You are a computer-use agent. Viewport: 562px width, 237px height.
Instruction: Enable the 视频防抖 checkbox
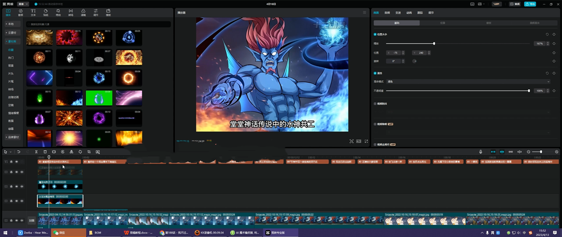coord(375,104)
